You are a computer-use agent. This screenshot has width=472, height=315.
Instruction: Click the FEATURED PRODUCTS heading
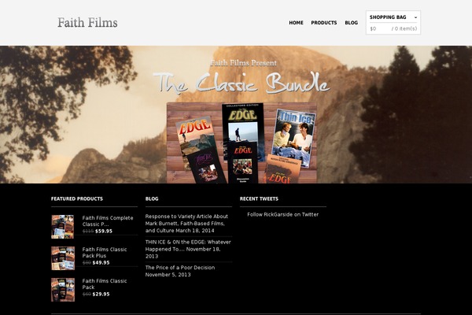pyautogui.click(x=77, y=198)
